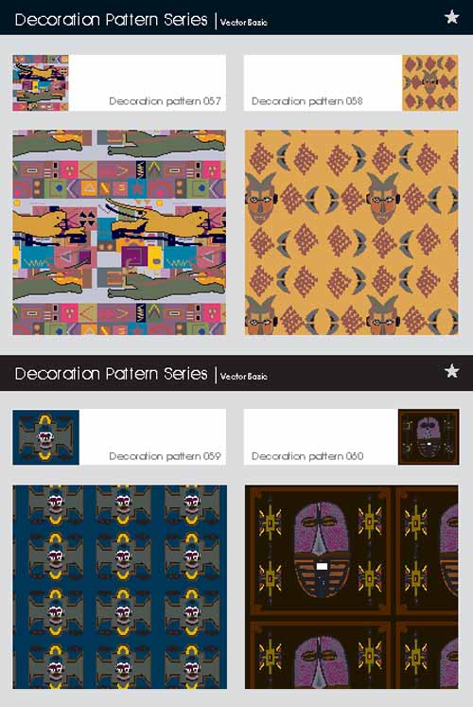Image resolution: width=473 pixels, height=707 pixels.
Task: Click the 'Decoration pattern 060' label
Action: pyautogui.click(x=307, y=456)
